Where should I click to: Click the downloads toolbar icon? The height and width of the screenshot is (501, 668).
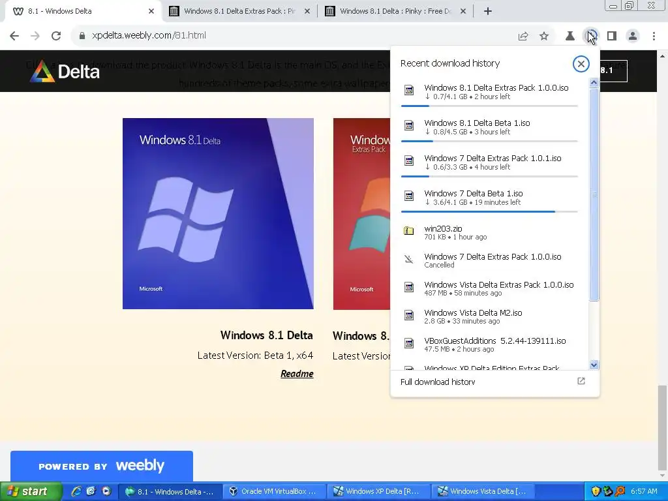591,36
